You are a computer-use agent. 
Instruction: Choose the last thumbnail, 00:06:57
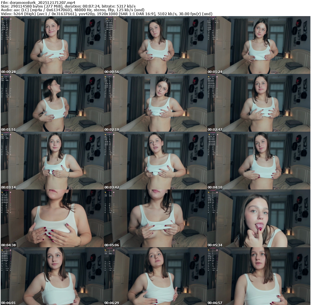click(258, 276)
